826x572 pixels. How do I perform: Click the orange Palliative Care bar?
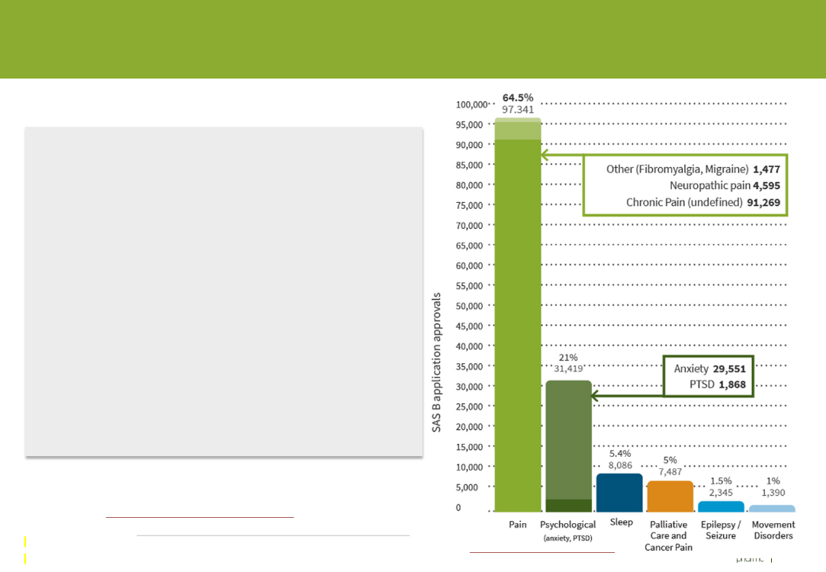(670, 496)
